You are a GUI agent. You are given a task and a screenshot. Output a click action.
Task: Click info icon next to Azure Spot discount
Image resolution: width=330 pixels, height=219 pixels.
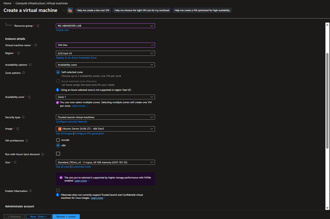coord(43,154)
